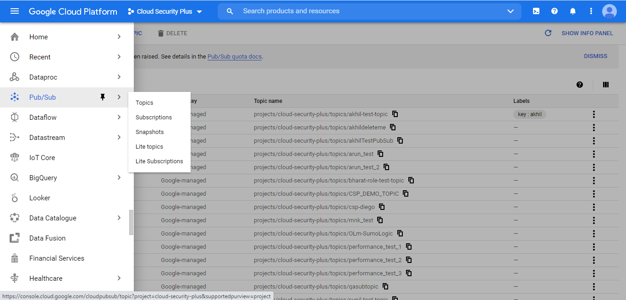Click the navigation menu scrollbar

click(132, 222)
